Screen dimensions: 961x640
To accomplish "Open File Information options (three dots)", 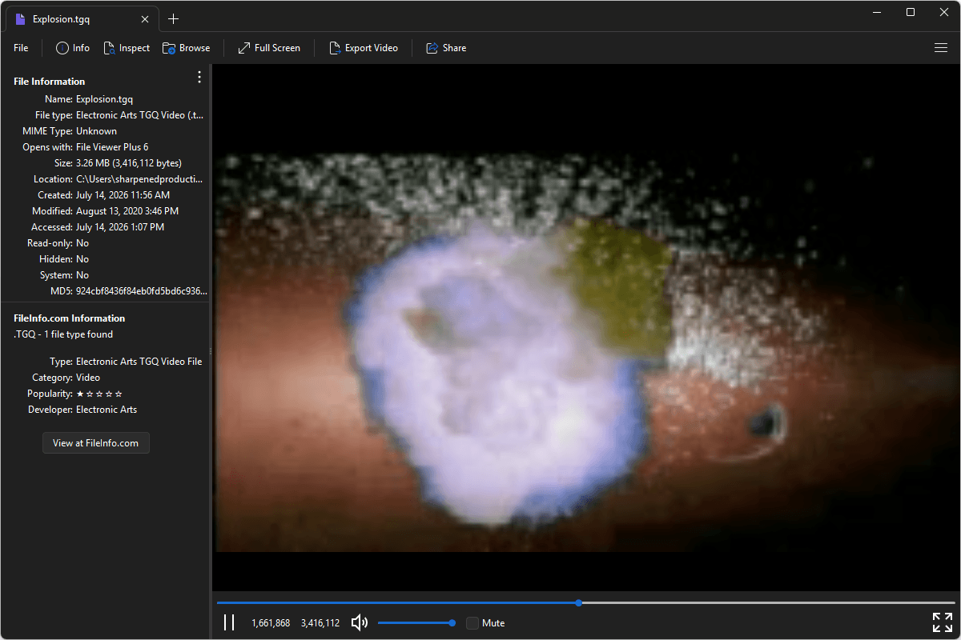I will (199, 77).
